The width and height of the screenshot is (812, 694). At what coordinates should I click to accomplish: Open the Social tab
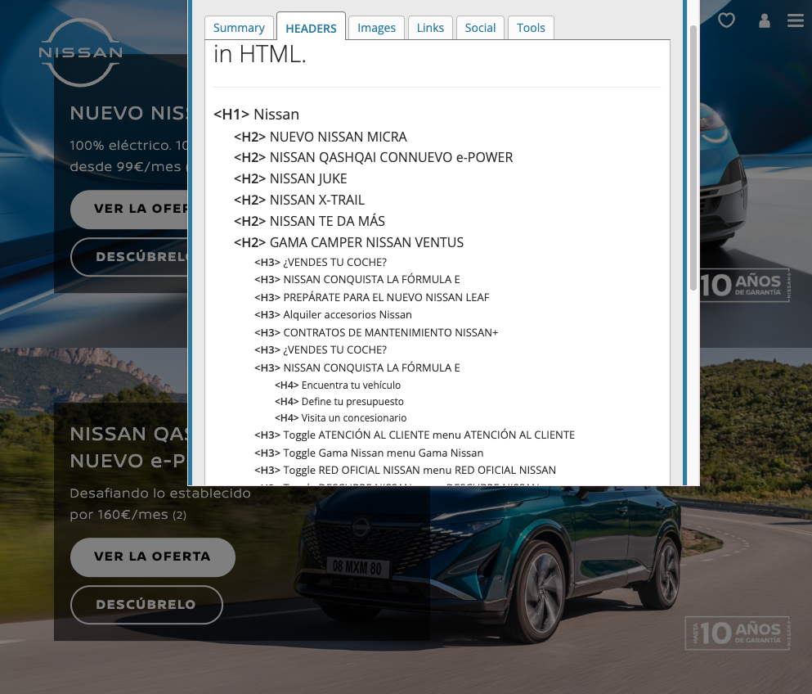click(480, 28)
